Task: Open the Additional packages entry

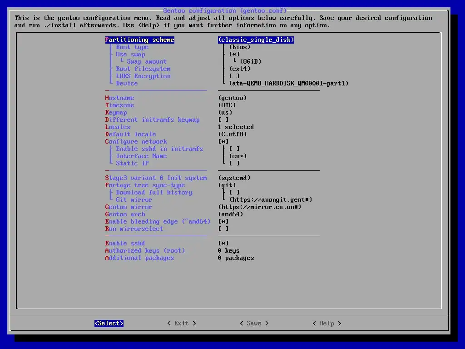Action: [140, 258]
